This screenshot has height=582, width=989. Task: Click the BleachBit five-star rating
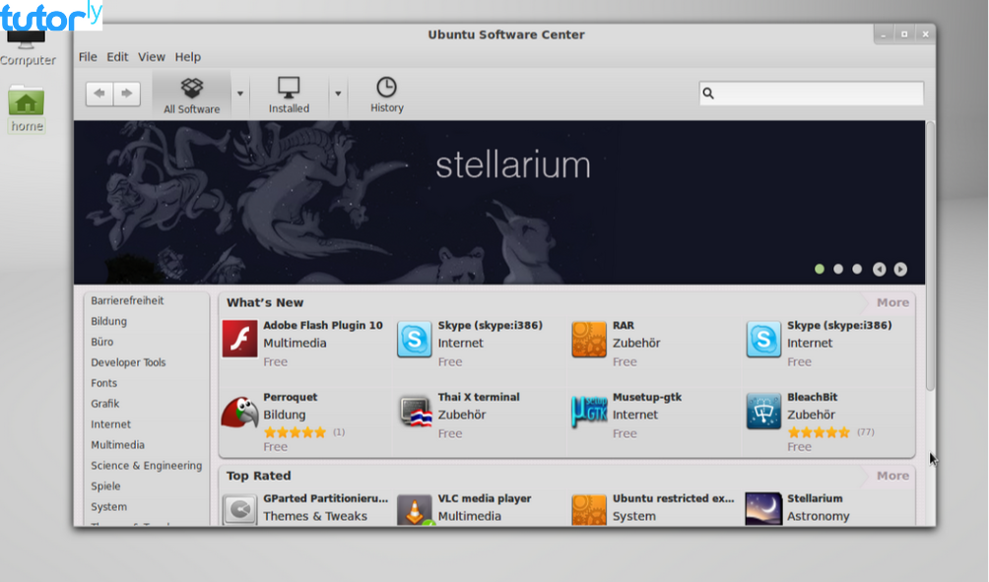(819, 432)
